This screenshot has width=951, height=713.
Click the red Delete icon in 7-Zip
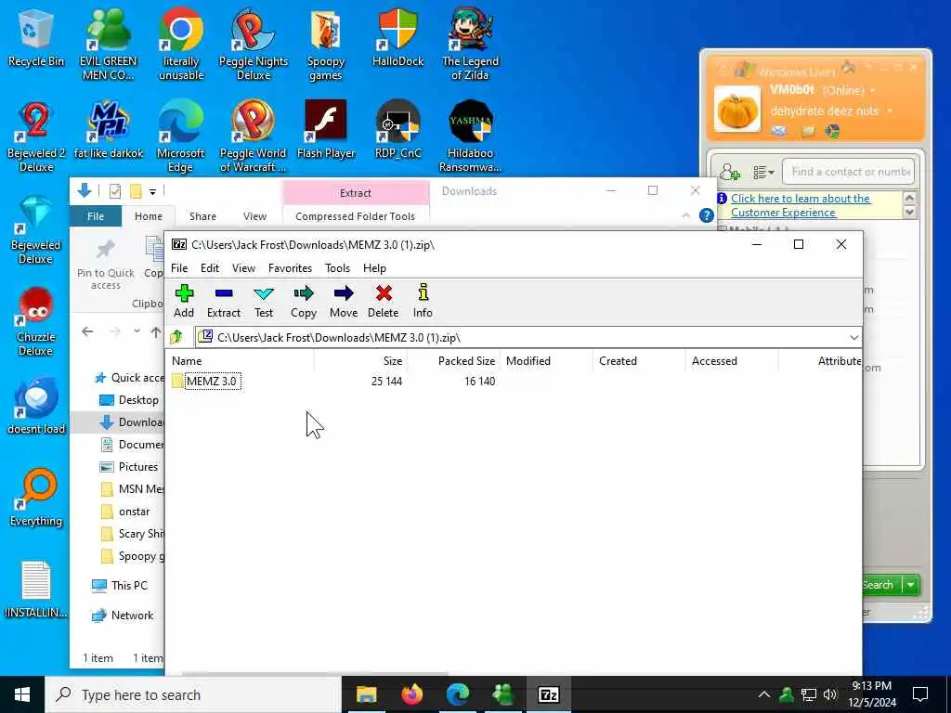[384, 301]
